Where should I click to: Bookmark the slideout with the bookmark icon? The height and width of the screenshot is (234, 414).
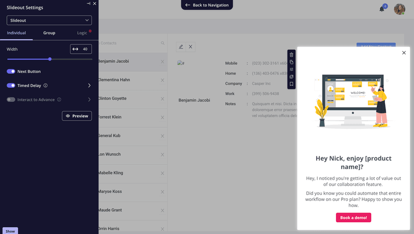click(x=291, y=84)
